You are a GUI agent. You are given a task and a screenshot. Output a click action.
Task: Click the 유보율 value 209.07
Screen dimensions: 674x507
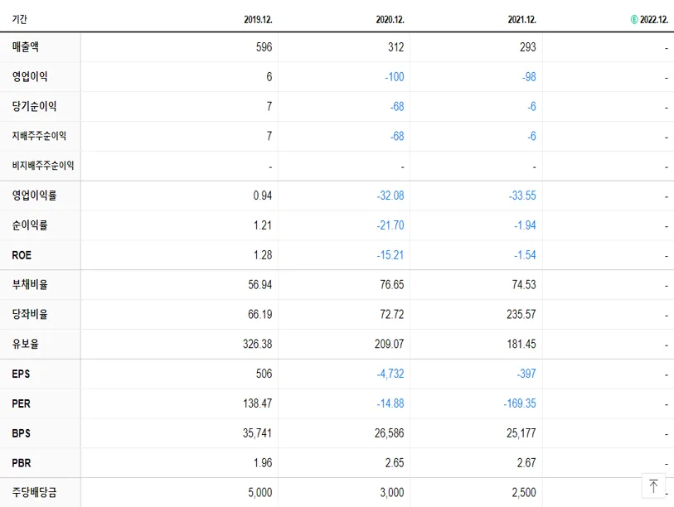390,344
